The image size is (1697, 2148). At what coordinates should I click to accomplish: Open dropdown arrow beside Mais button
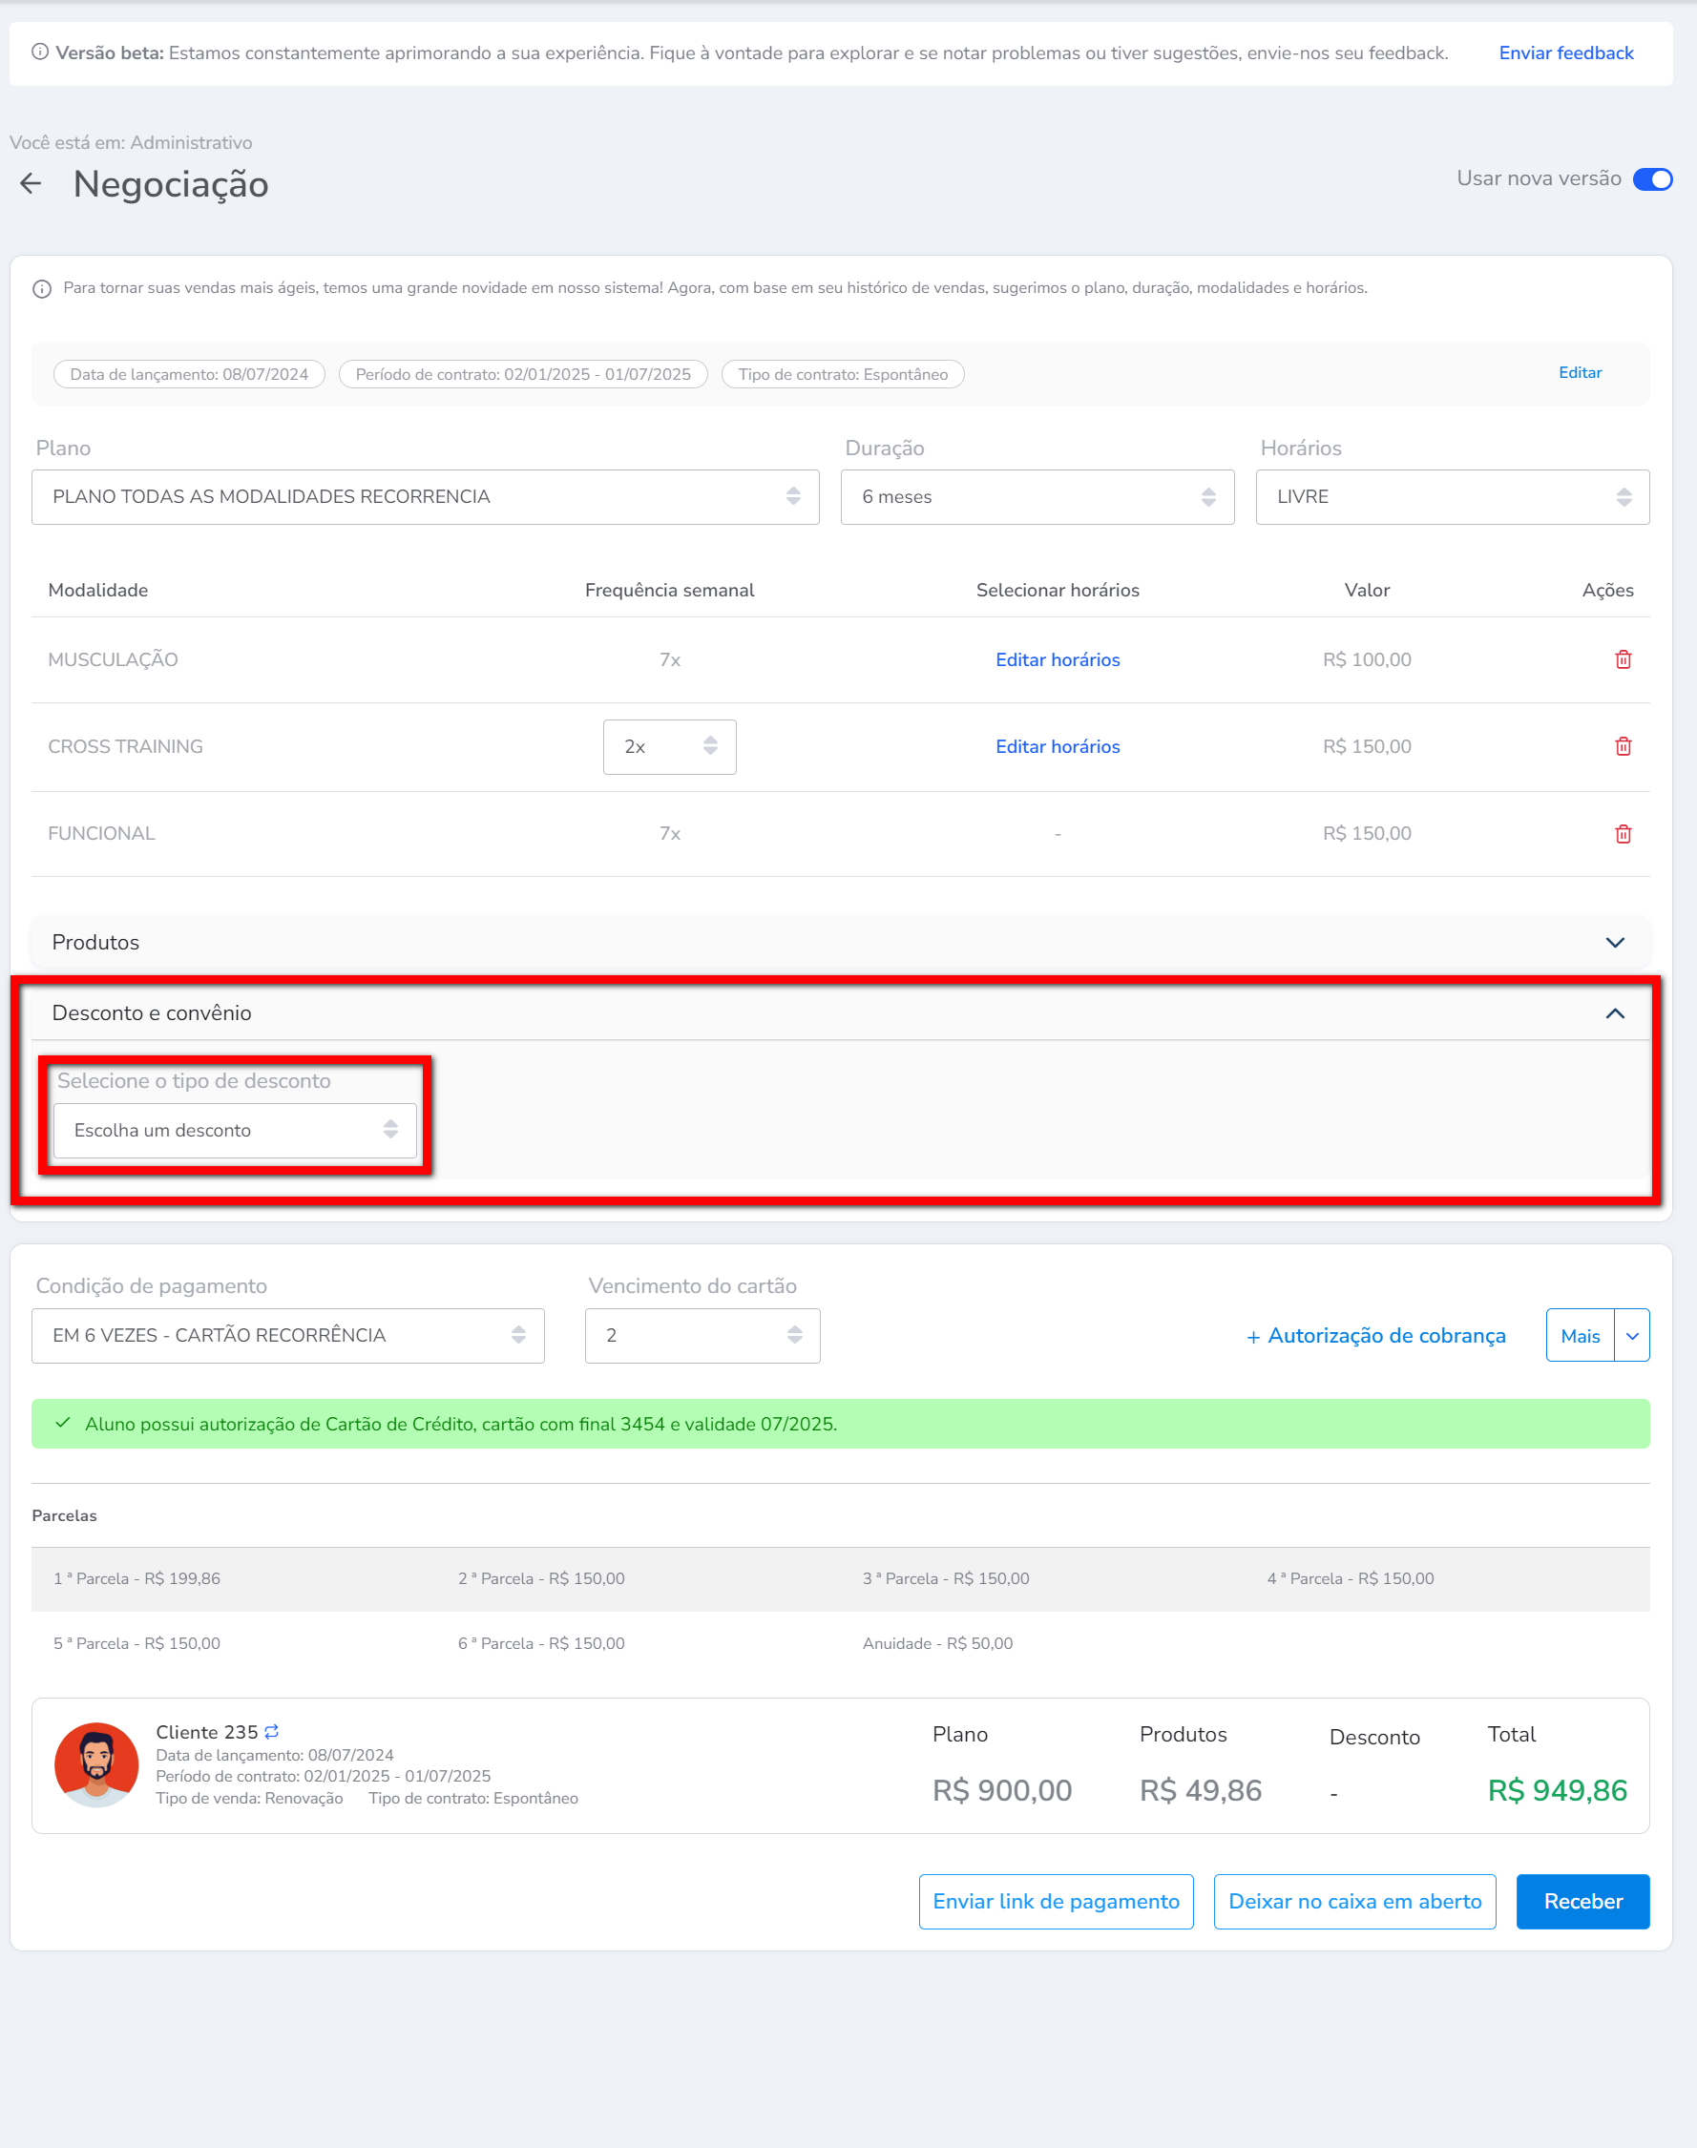point(1631,1336)
